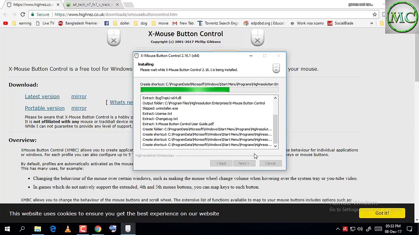The width and height of the screenshot is (419, 235).
Task: Select the 'Output folder' log line
Action: pyautogui.click(x=204, y=103)
